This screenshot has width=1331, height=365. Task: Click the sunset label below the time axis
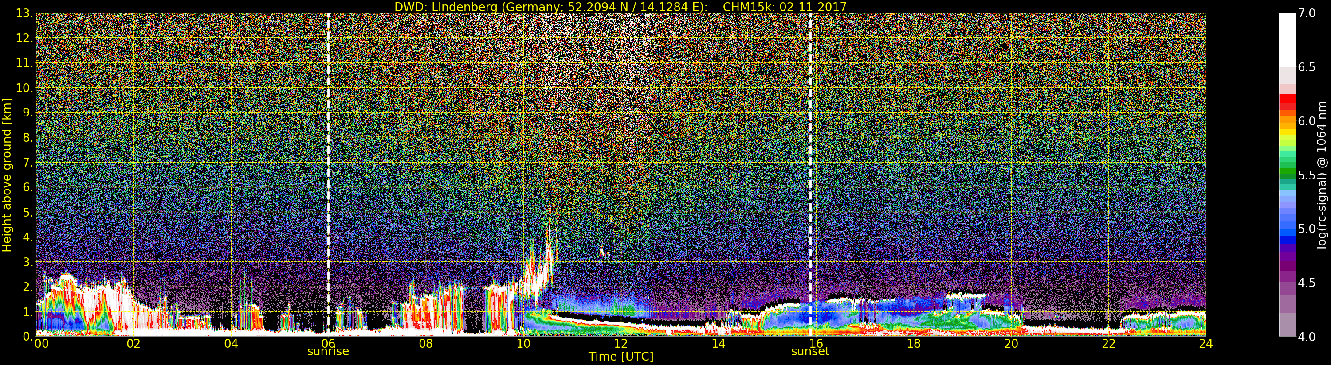click(810, 352)
